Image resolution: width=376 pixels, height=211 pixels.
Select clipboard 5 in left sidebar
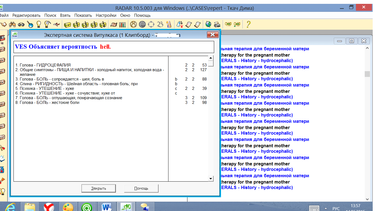point(2,82)
